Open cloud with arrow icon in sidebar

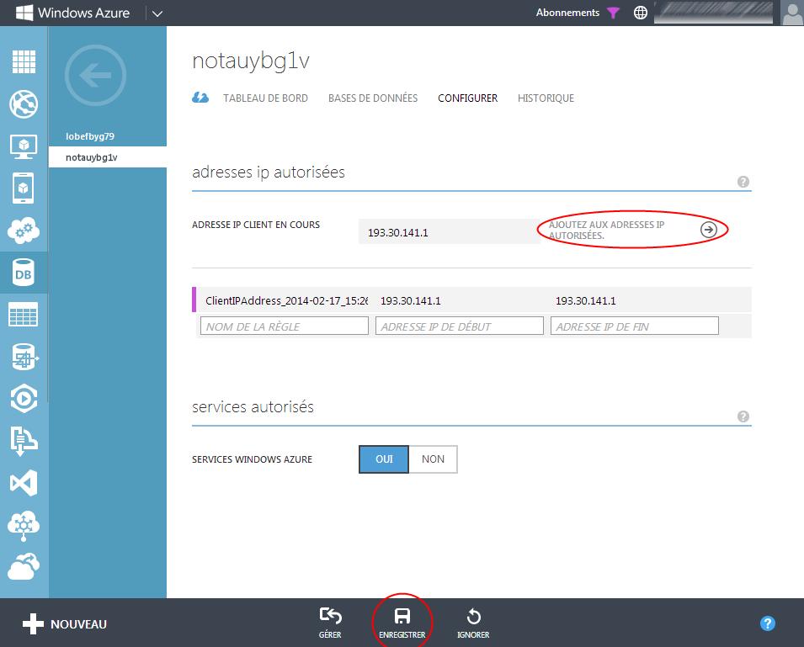pos(24,566)
